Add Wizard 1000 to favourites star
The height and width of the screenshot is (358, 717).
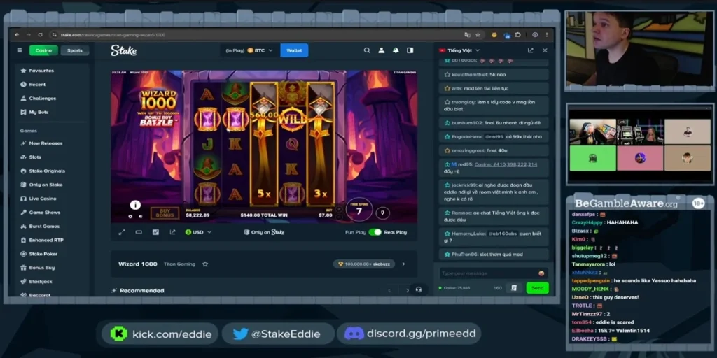(205, 264)
